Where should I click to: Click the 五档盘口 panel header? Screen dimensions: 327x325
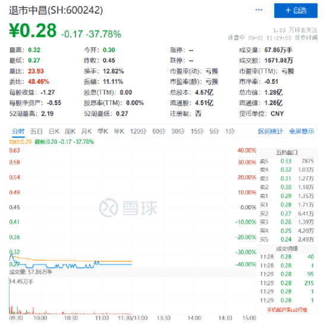tap(287, 152)
